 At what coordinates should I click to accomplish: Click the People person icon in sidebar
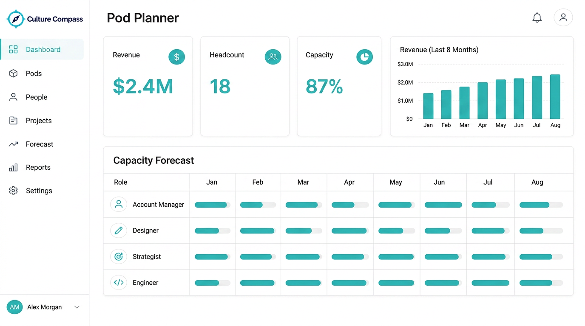[x=13, y=97]
